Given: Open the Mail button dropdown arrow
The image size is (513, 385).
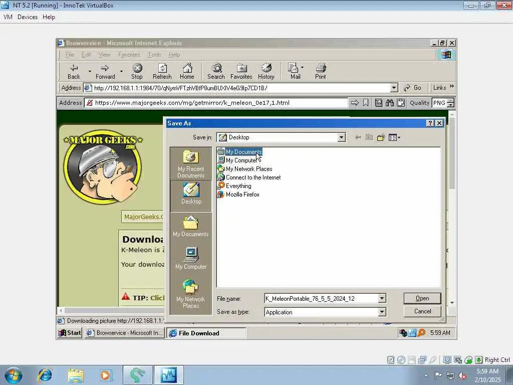Looking at the screenshot, I should [302, 67].
